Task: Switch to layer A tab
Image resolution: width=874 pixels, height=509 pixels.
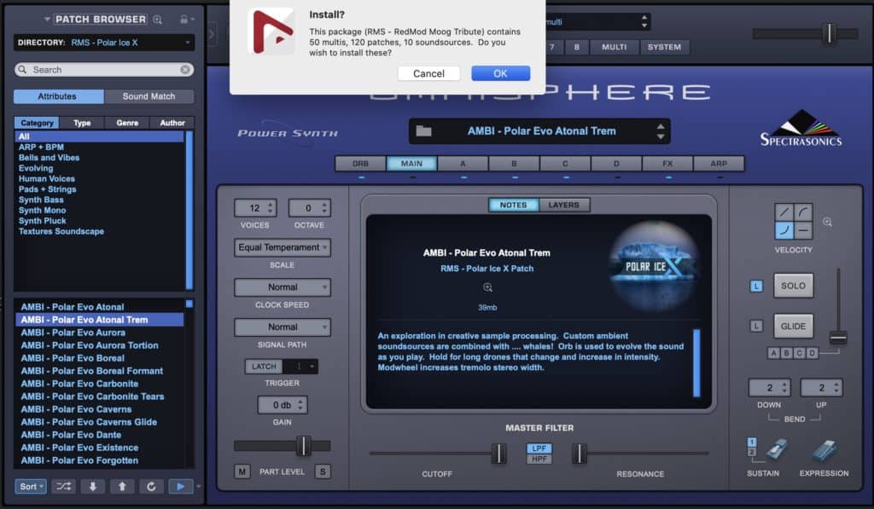Action: (x=463, y=164)
